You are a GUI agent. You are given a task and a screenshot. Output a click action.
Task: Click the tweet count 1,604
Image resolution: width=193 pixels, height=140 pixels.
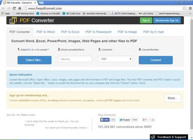click(134, 120)
